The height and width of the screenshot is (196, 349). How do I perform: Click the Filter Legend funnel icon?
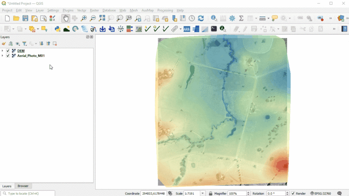click(24, 44)
